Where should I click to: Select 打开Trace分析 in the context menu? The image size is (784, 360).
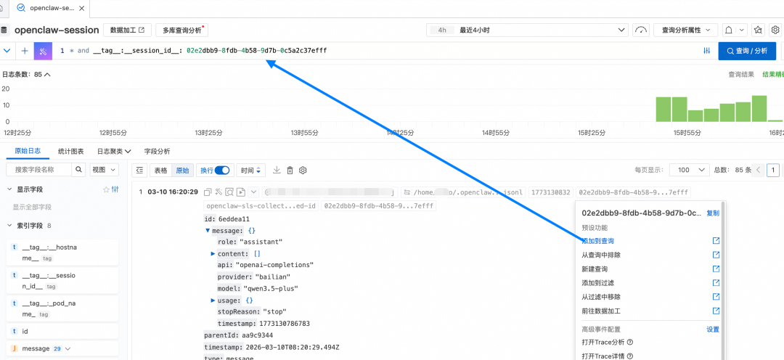603,343
